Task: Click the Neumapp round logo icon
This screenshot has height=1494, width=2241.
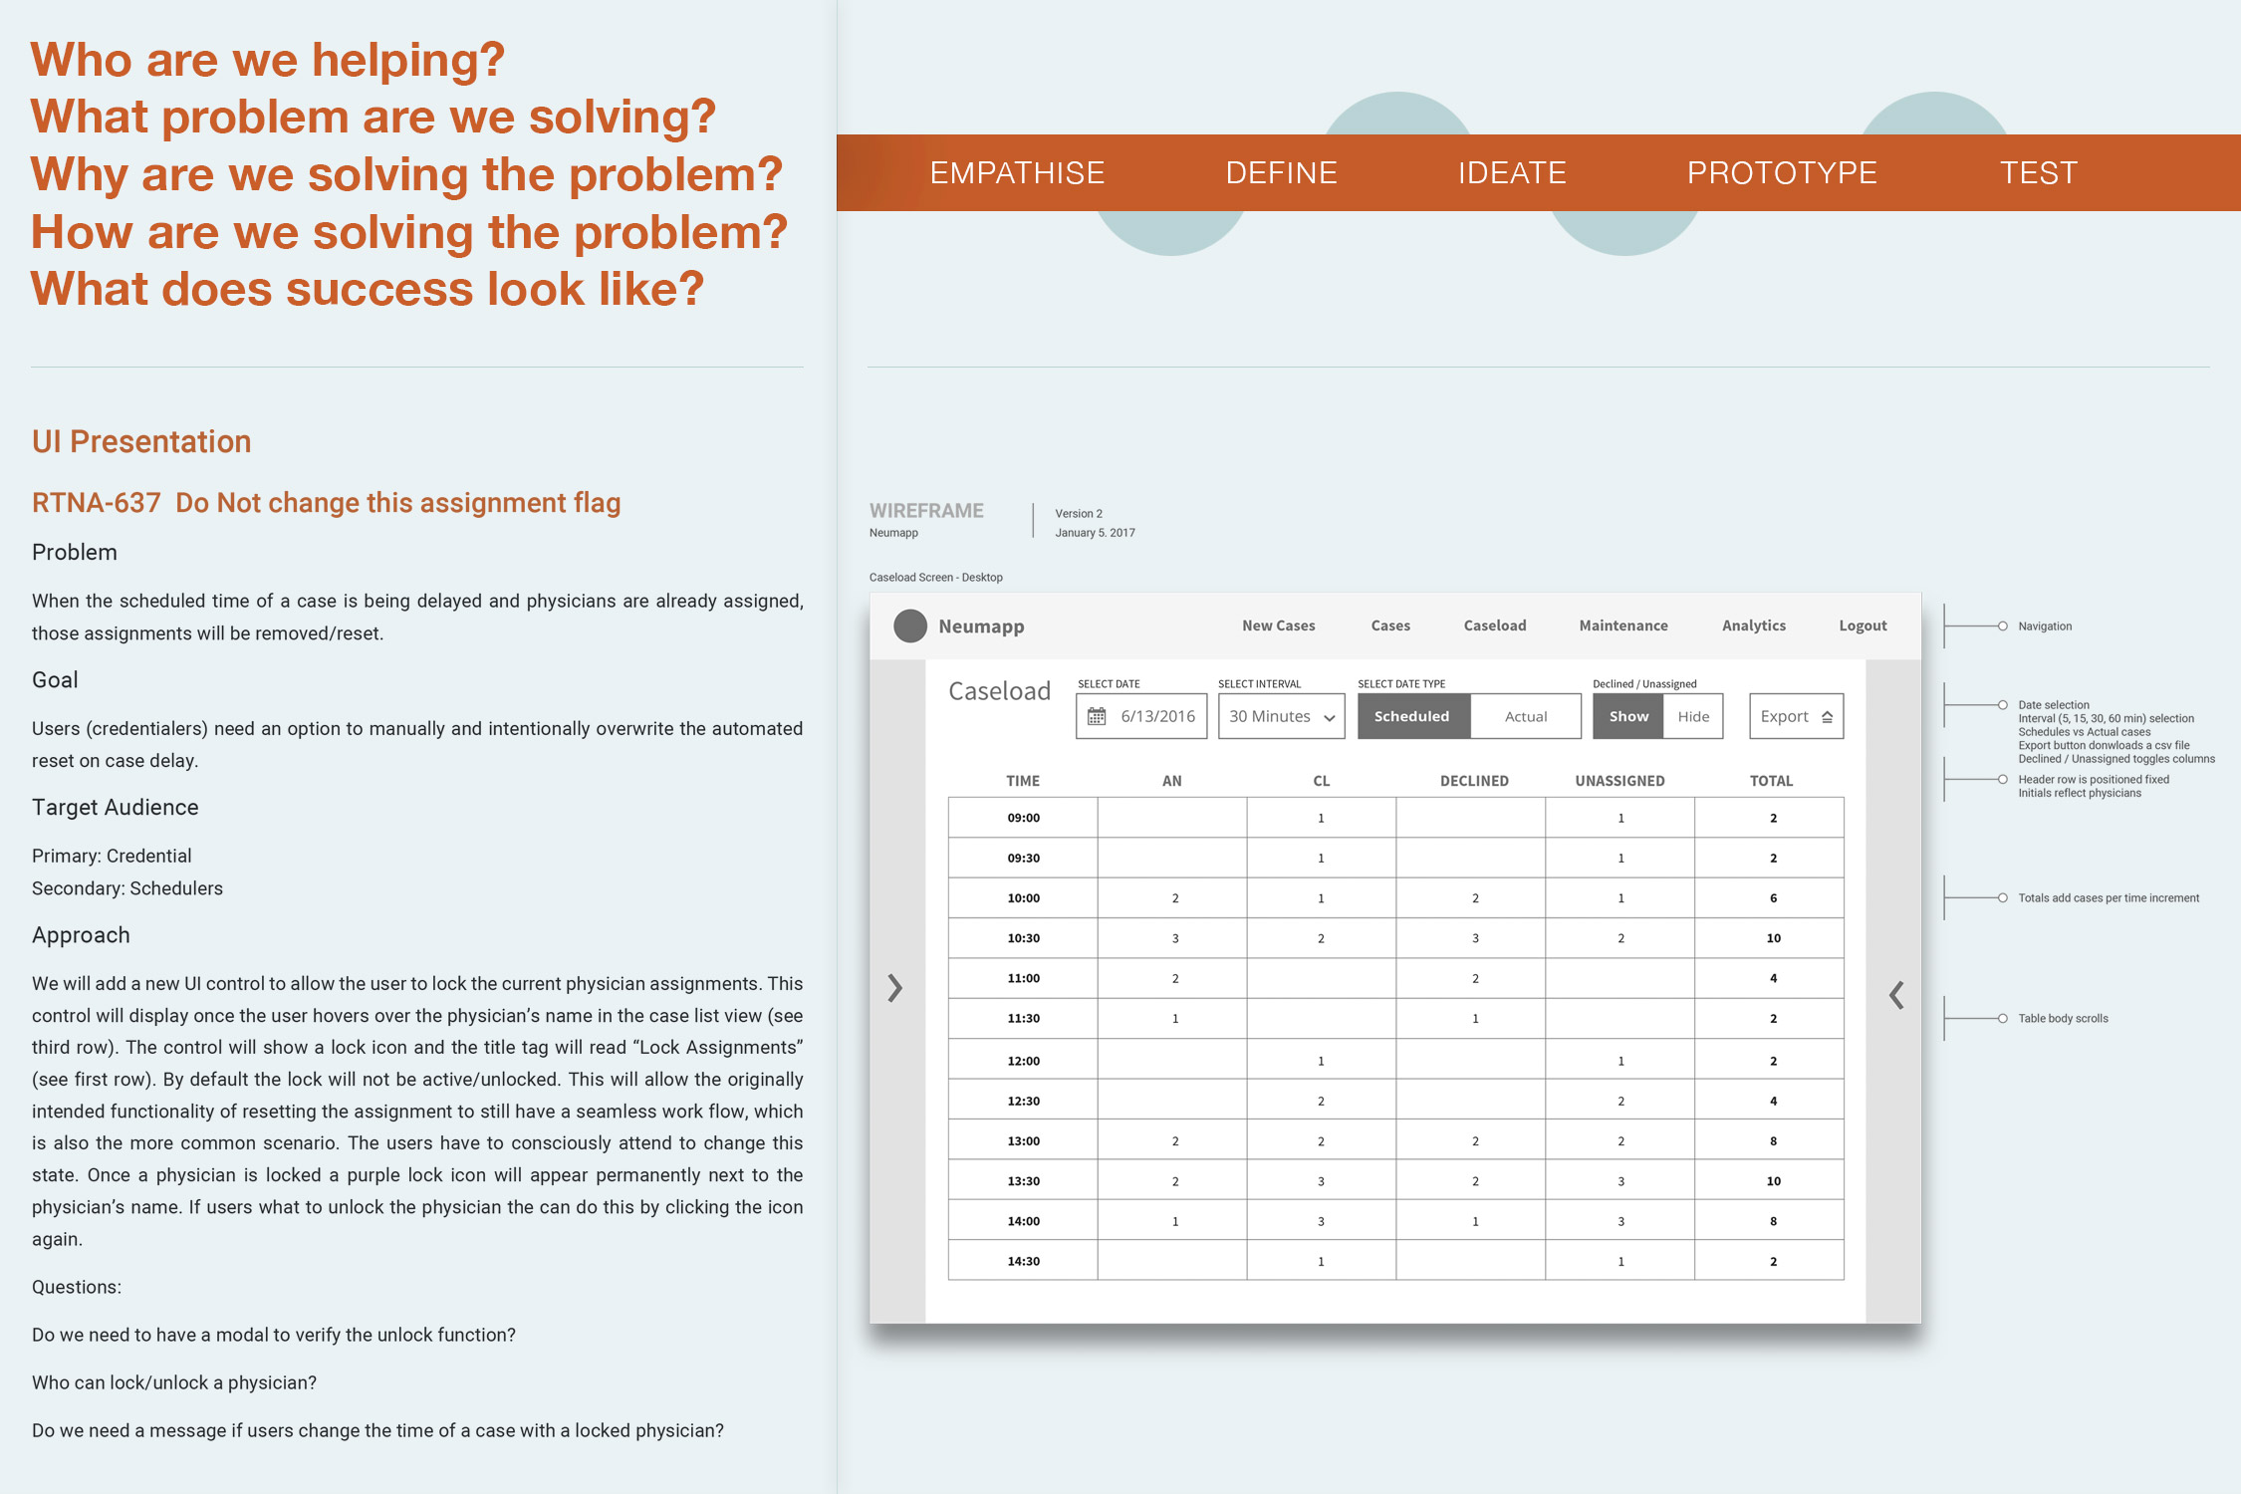Action: [909, 625]
